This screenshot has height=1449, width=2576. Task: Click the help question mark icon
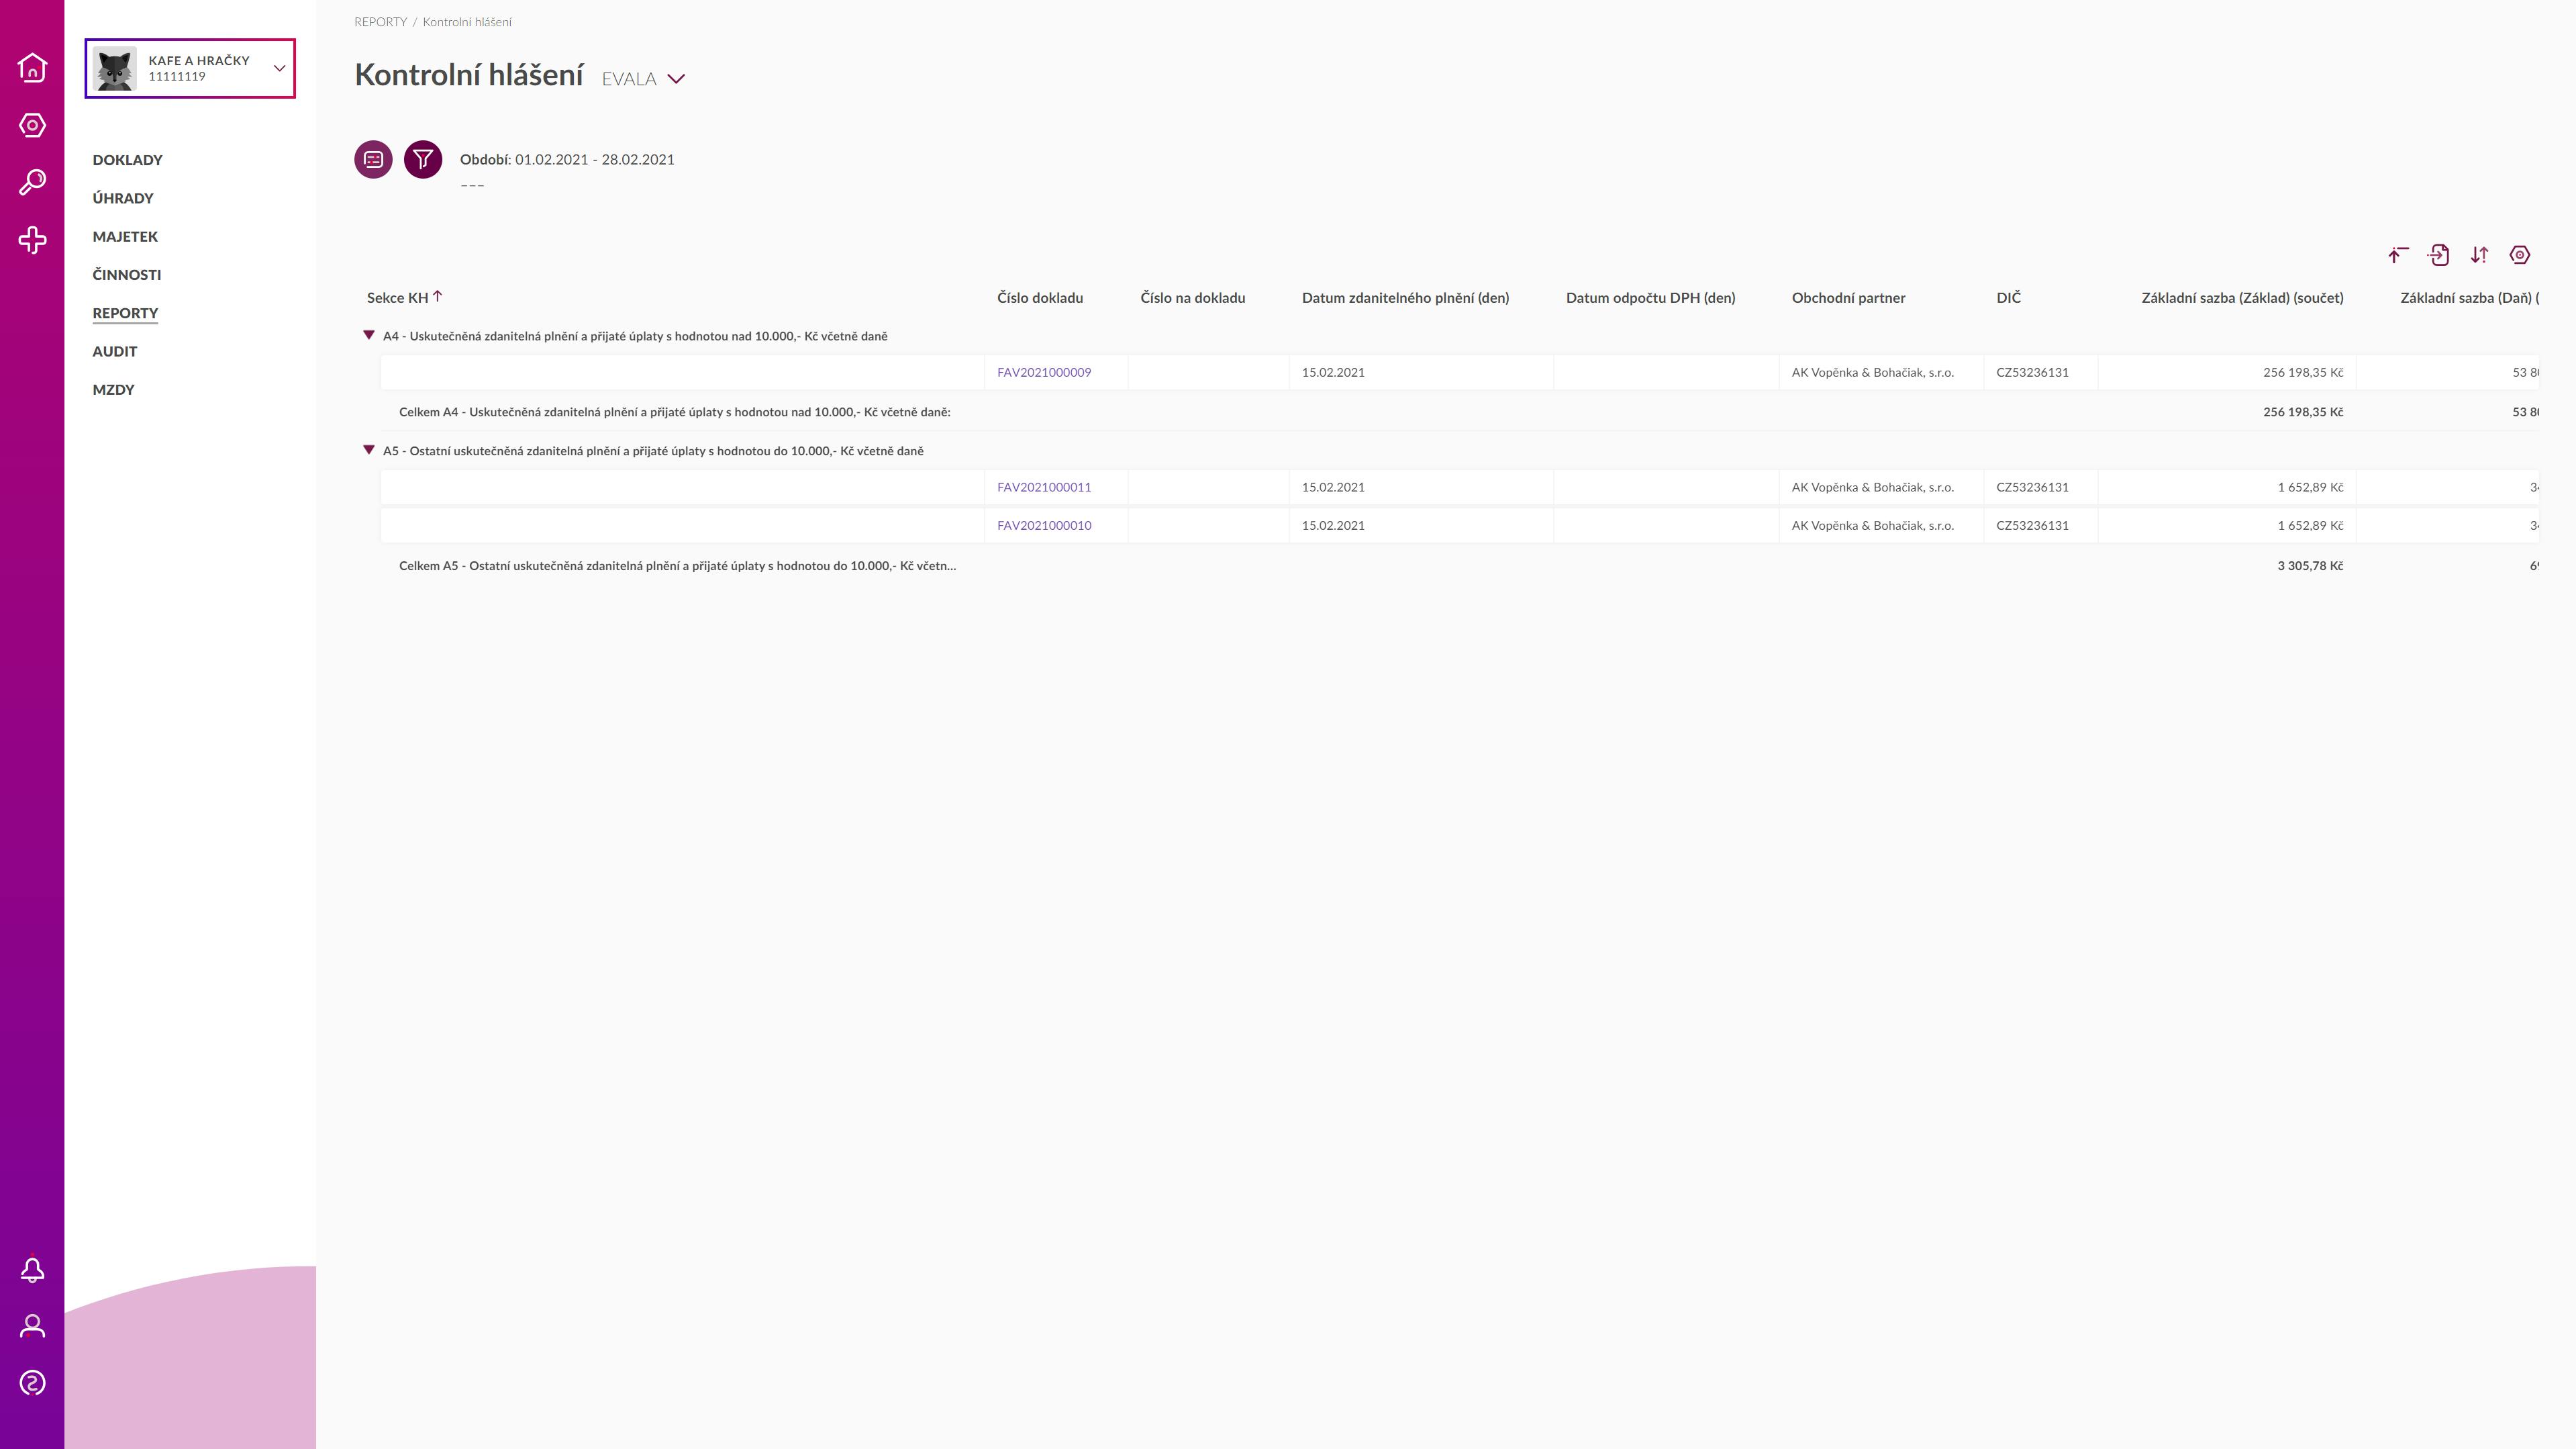tap(32, 1383)
